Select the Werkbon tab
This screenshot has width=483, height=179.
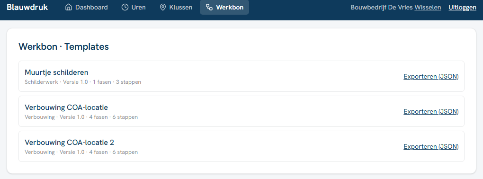(x=224, y=7)
